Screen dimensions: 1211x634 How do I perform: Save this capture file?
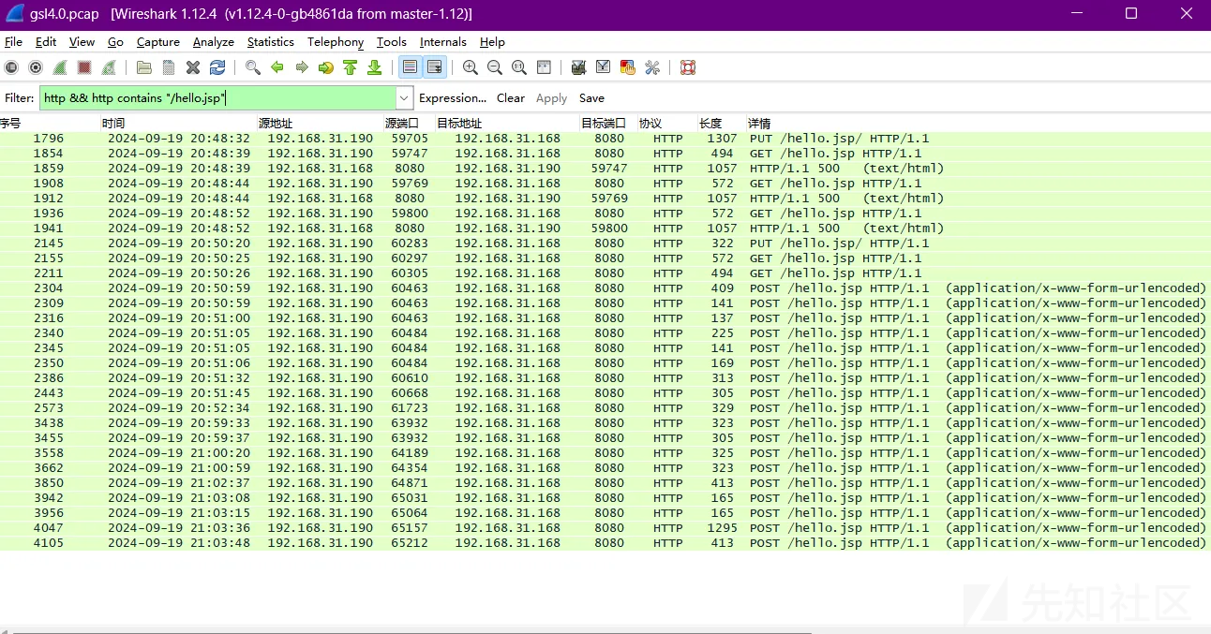click(x=169, y=67)
